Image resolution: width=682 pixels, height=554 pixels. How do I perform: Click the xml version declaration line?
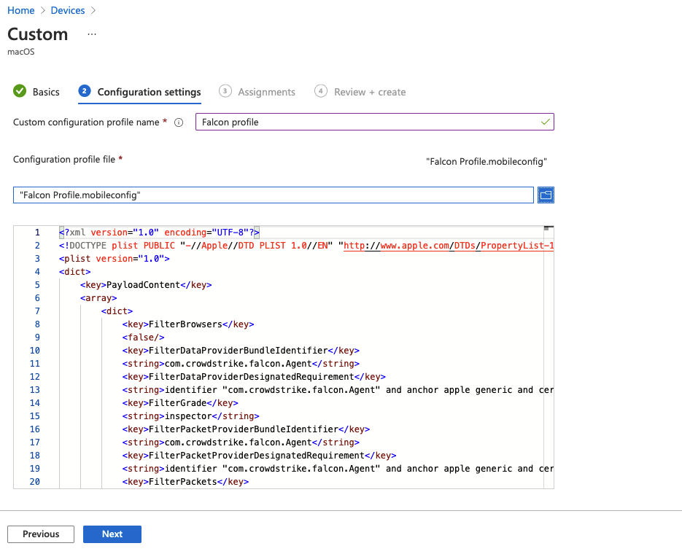[159, 233]
